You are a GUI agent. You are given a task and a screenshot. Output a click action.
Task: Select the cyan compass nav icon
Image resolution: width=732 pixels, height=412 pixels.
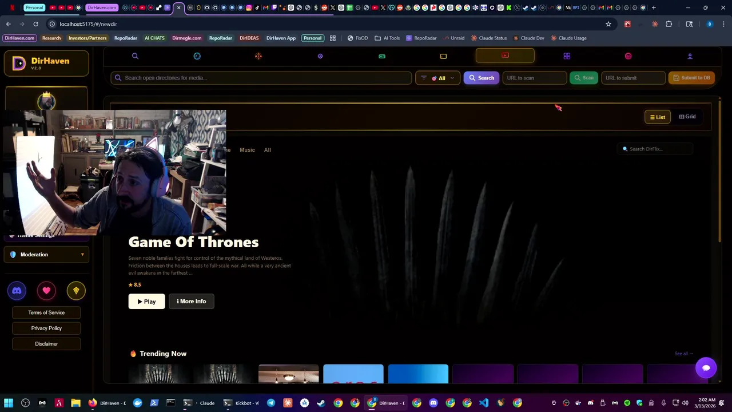point(197,56)
